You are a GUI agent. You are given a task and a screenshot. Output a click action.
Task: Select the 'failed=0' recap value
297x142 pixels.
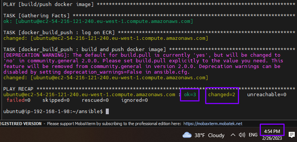[18, 100]
